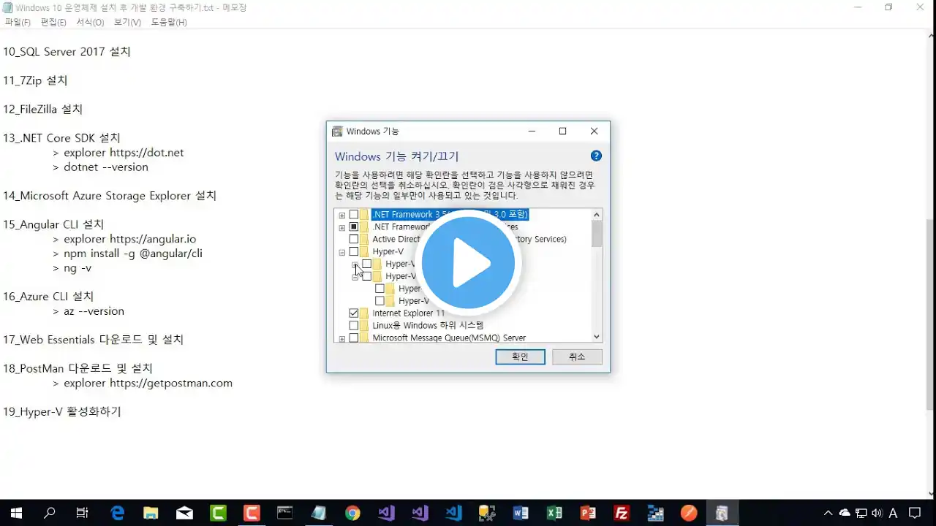936x526 pixels.
Task: Open File Explorer from the taskbar
Action: tap(151, 513)
